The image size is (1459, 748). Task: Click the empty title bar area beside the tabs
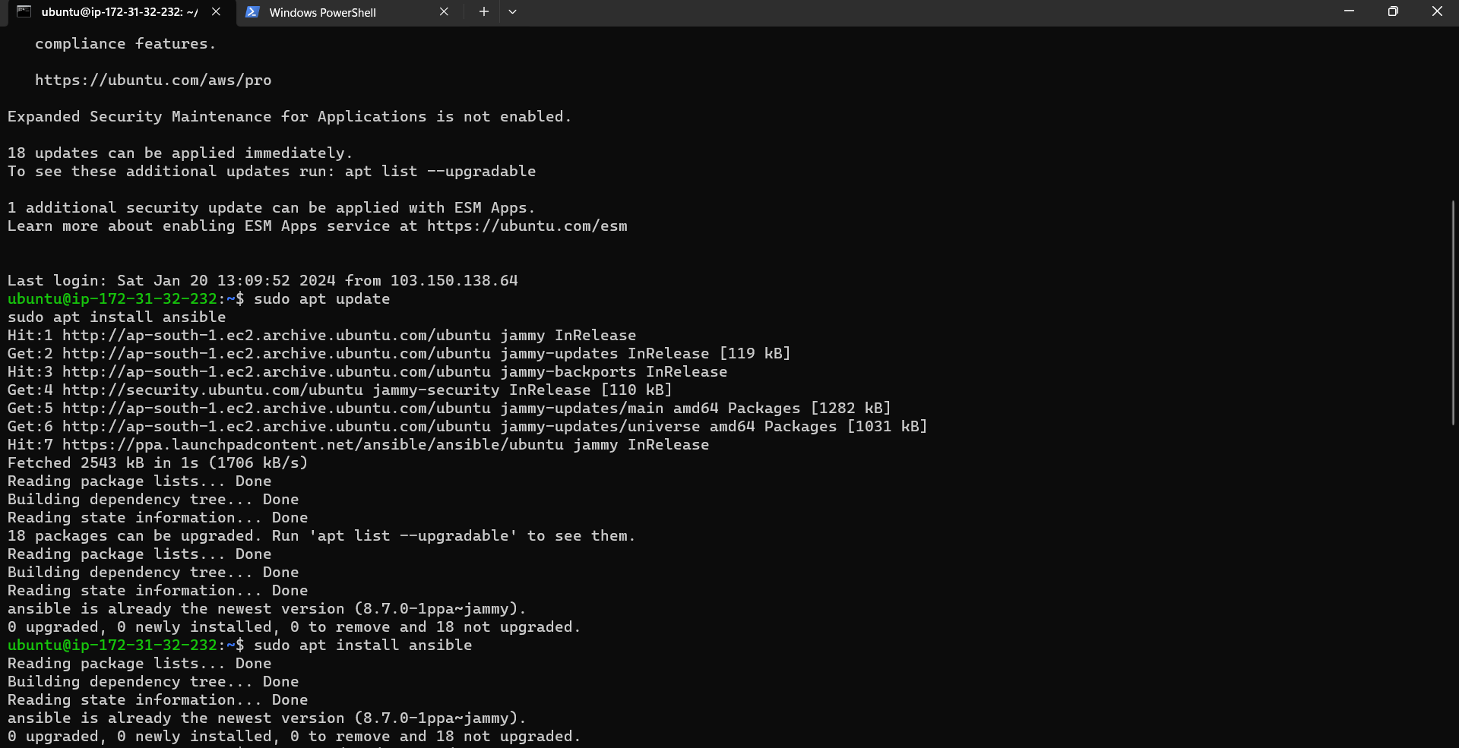point(912,12)
